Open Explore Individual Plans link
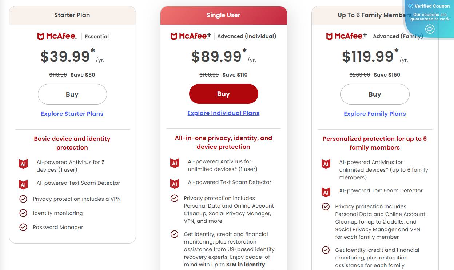The height and width of the screenshot is (270, 454). click(x=223, y=113)
